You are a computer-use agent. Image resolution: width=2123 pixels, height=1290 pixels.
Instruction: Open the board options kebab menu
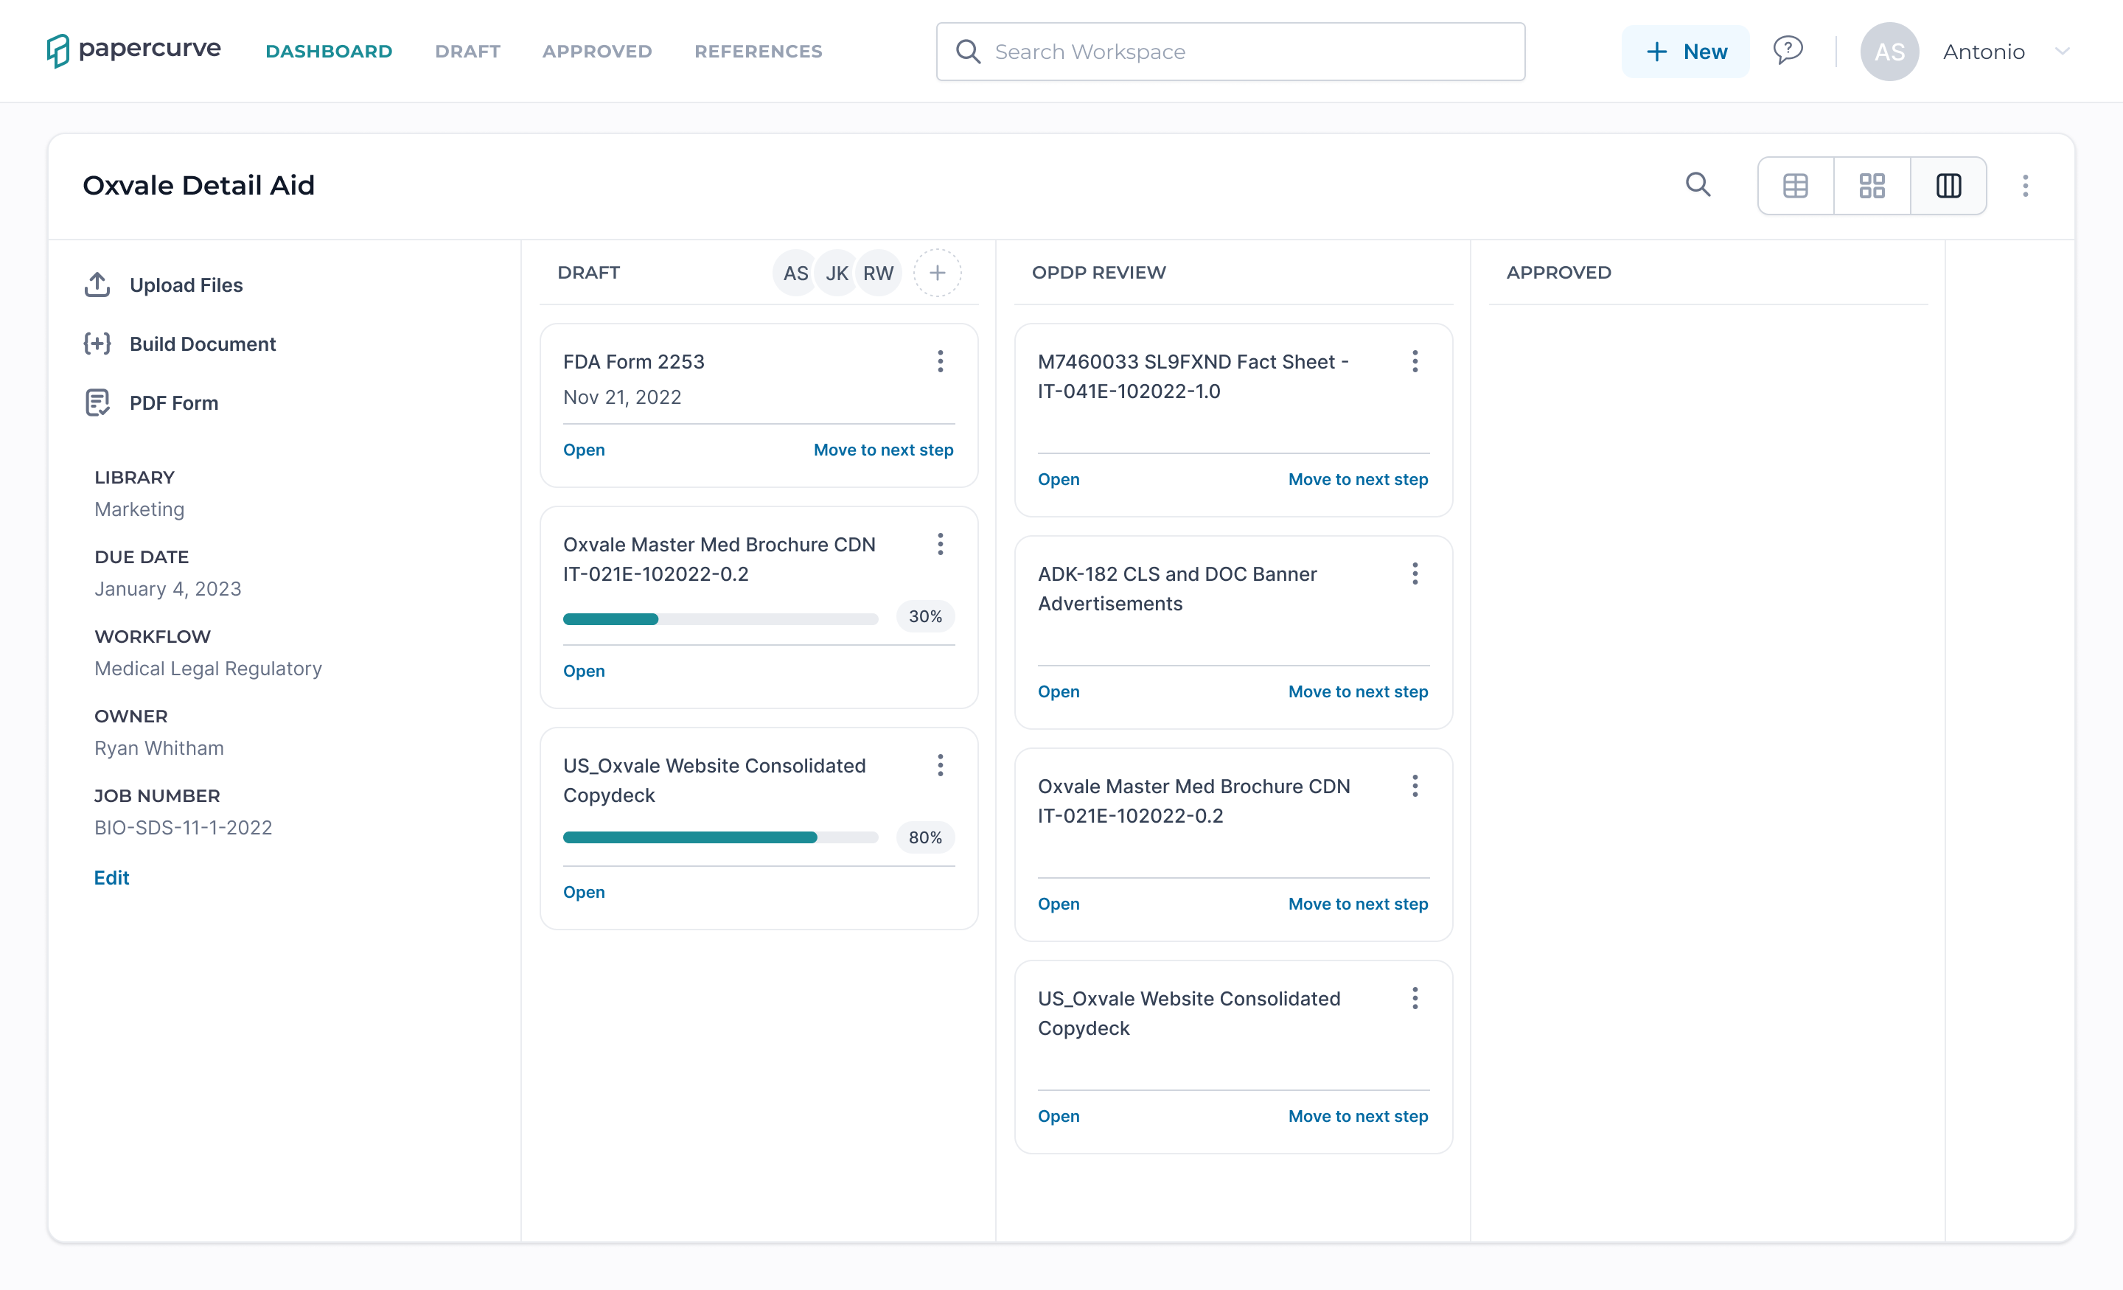pyautogui.click(x=2026, y=185)
